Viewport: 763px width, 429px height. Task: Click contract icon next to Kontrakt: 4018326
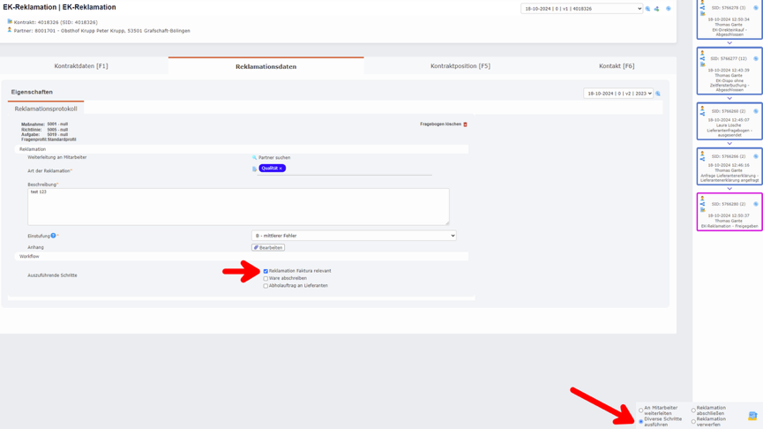[9, 21]
